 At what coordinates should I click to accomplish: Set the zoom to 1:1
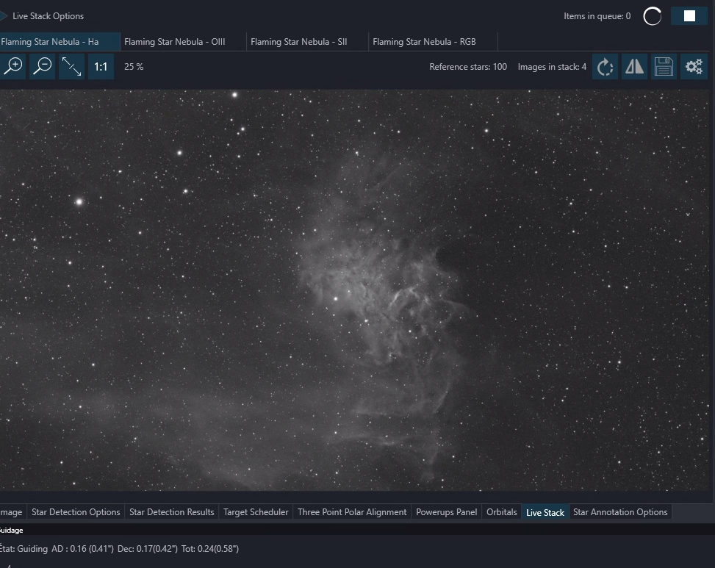click(101, 67)
